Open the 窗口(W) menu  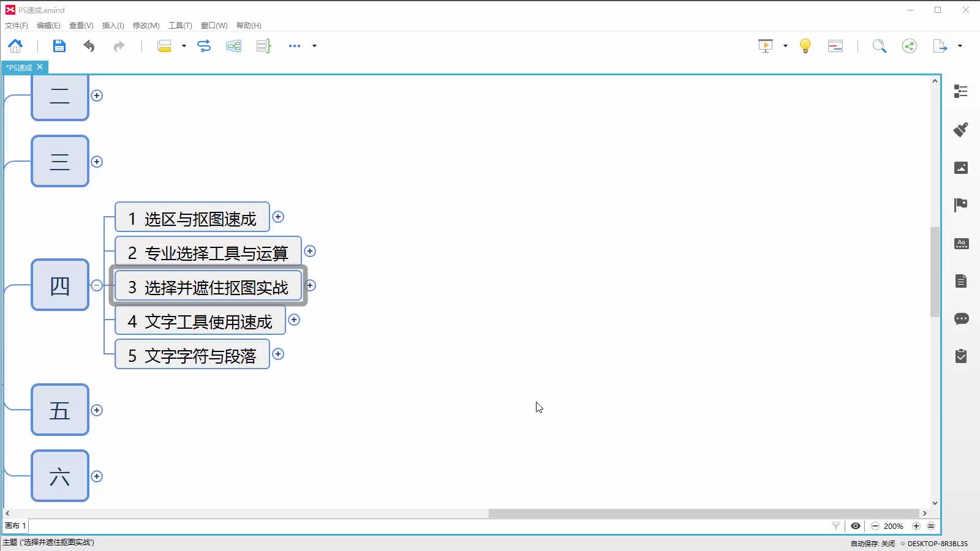tap(214, 26)
